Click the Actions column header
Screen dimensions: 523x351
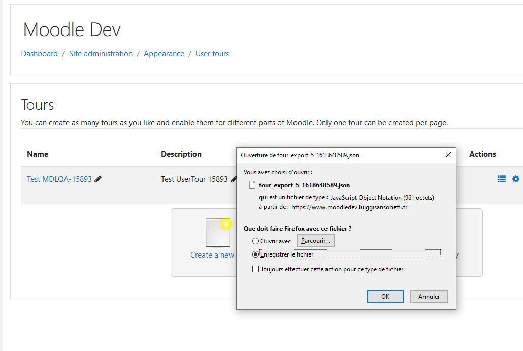click(482, 154)
